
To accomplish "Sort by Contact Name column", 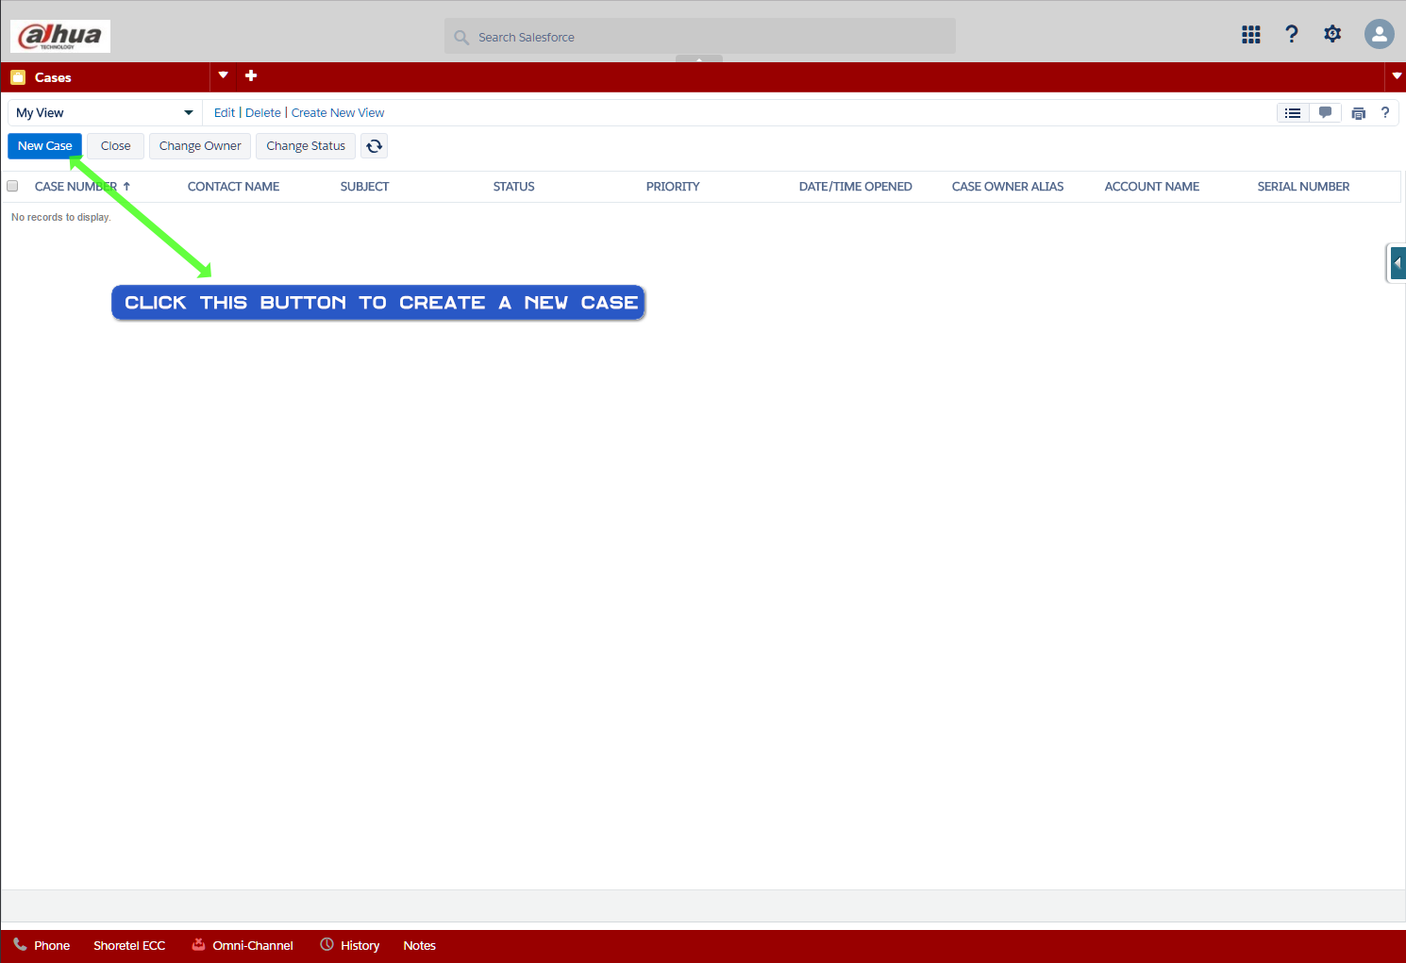I will [233, 187].
